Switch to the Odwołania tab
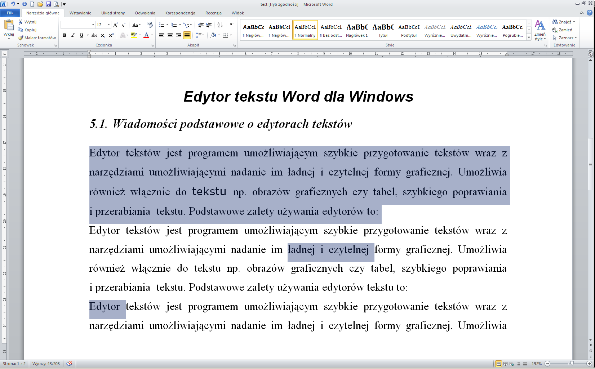The height and width of the screenshot is (369, 595). tap(145, 13)
